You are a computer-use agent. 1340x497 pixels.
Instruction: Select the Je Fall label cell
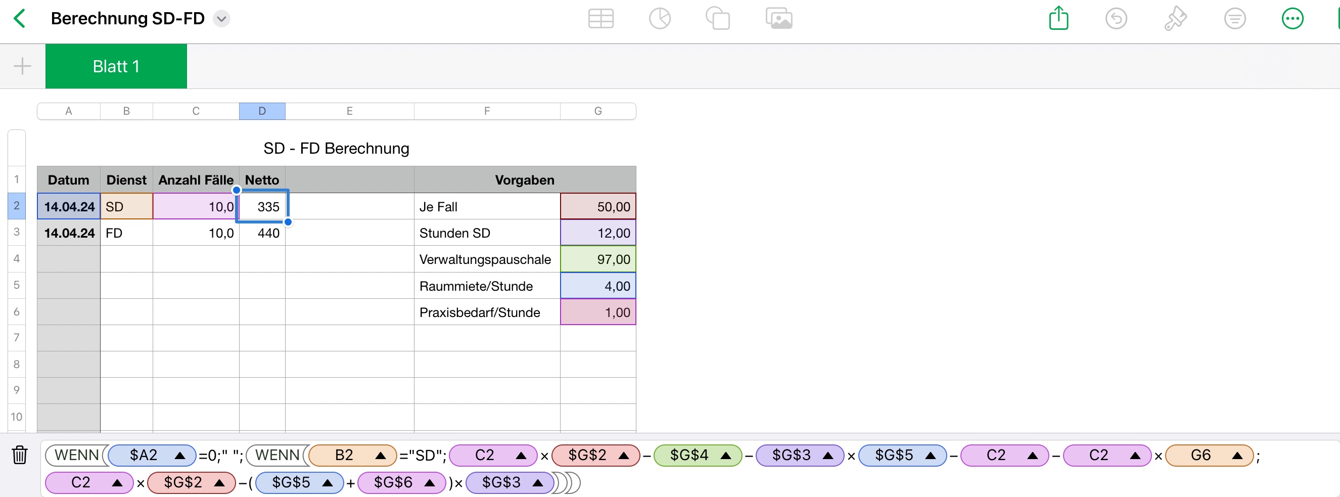tap(487, 207)
